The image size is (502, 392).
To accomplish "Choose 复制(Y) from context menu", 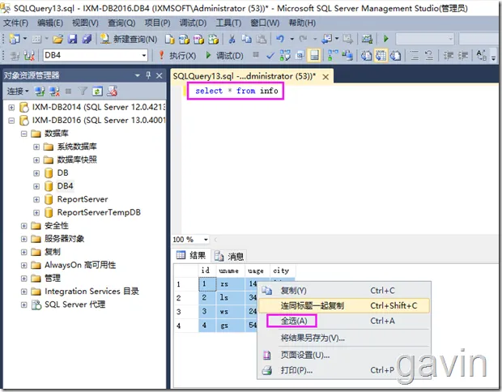I will point(344,291).
